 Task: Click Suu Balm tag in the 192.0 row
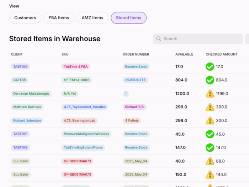click(21, 175)
